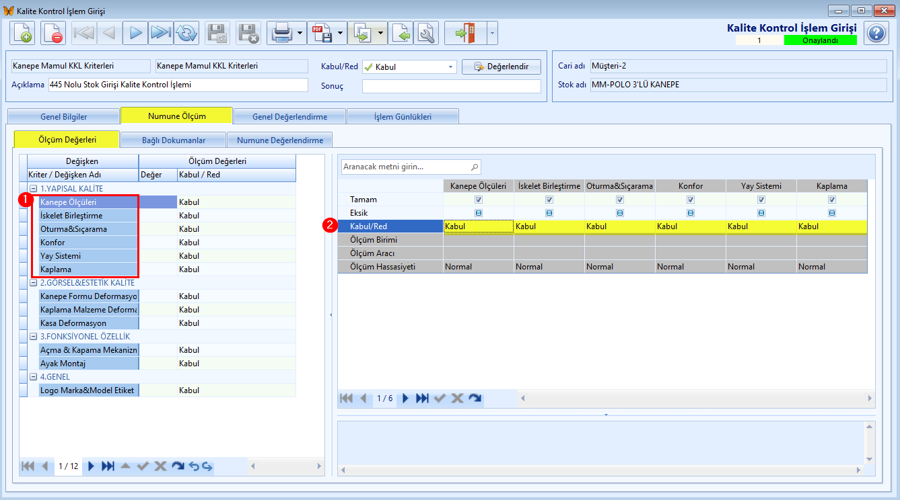Go to next record in main toolbar
The width and height of the screenshot is (900, 500).
point(135,32)
